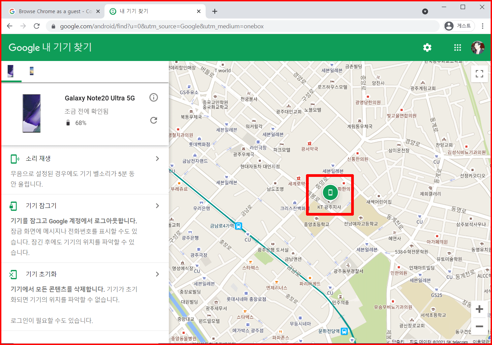Click the lock device icon
The height and width of the screenshot is (345, 492).
(13, 206)
